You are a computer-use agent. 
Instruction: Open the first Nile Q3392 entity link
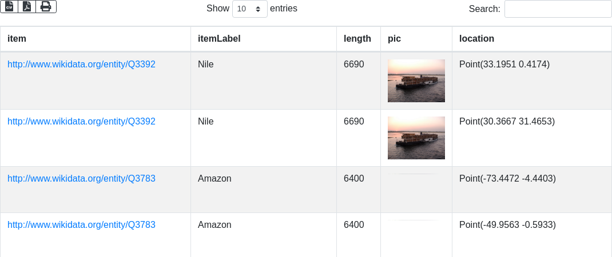coord(81,65)
